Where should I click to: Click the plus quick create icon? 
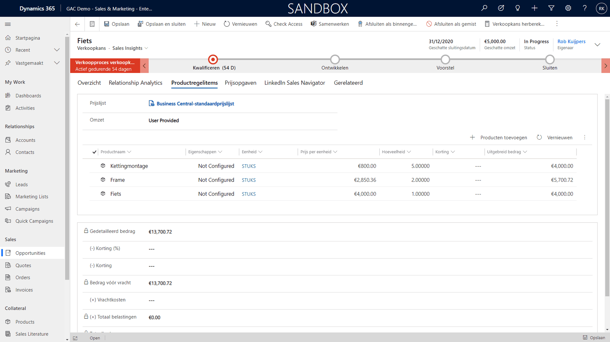point(535,8)
